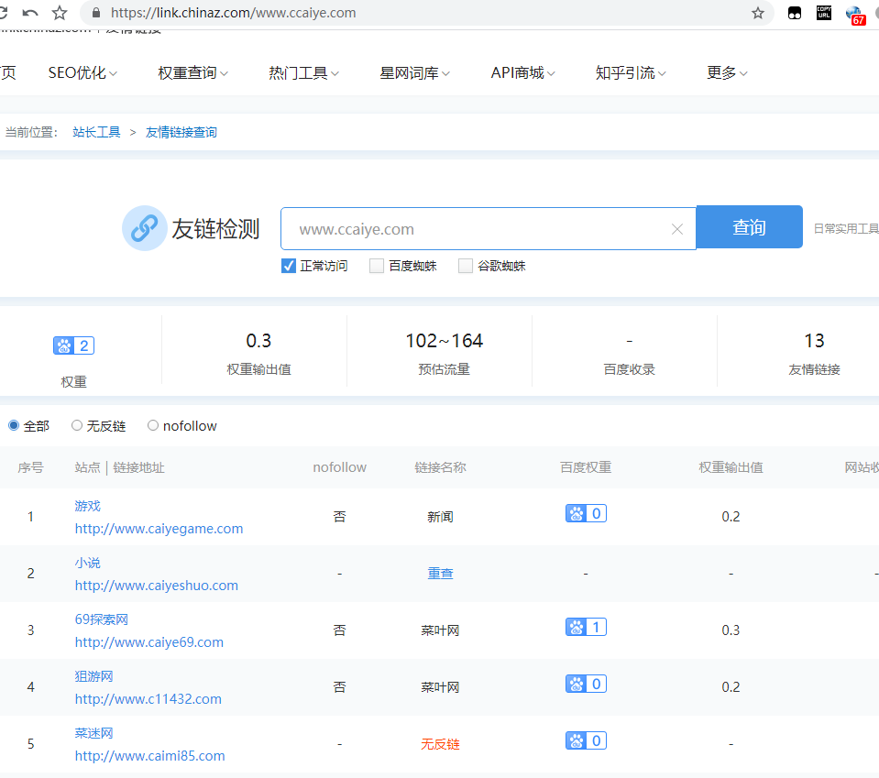Select the 无反链 radio filter

77,425
